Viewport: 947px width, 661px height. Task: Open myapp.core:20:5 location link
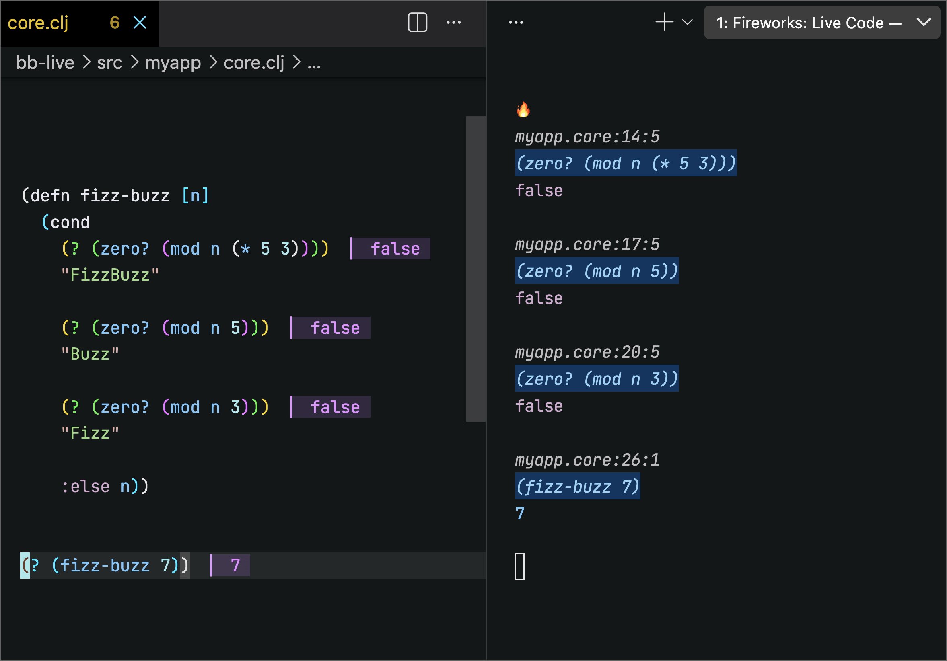pyautogui.click(x=587, y=352)
